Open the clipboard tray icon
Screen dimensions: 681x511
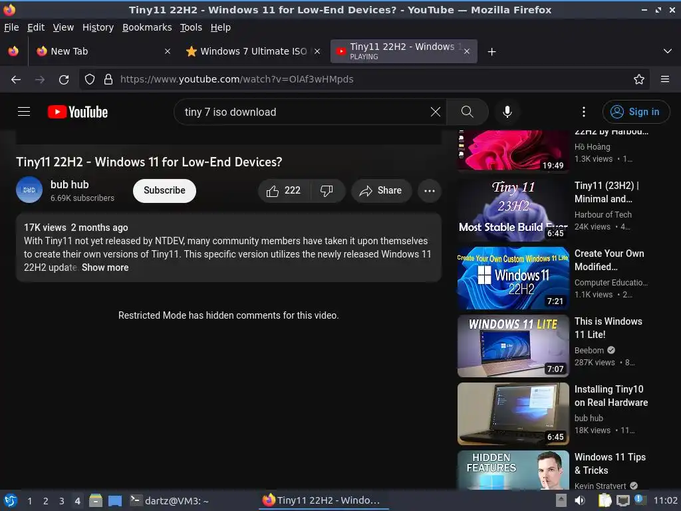(605, 500)
